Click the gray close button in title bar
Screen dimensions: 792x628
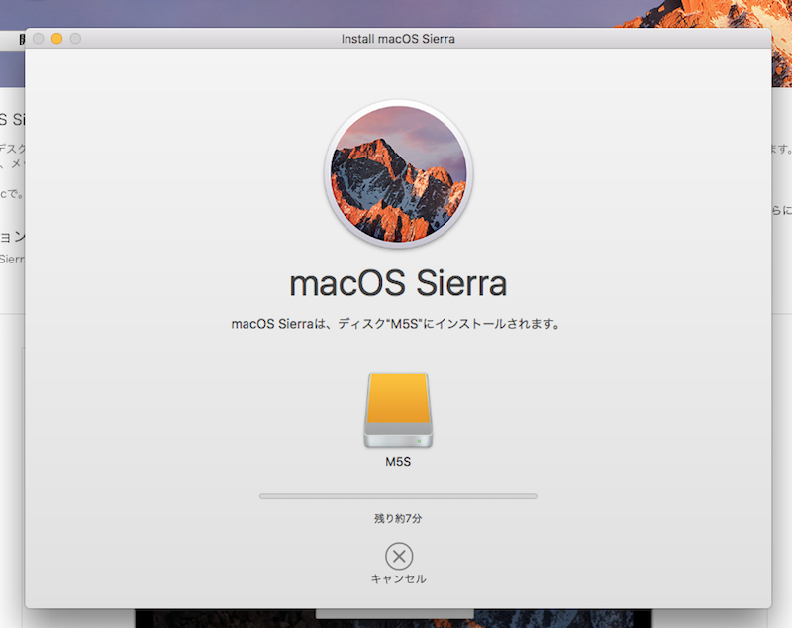coord(39,39)
